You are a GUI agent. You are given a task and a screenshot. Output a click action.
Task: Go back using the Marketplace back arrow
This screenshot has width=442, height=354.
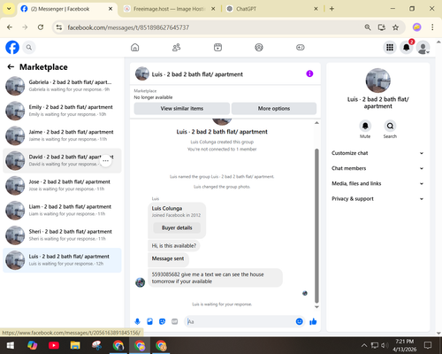coord(11,67)
